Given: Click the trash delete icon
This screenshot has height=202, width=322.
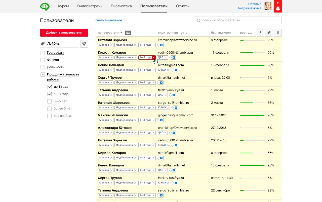Looking at the screenshot, I should (278, 33).
